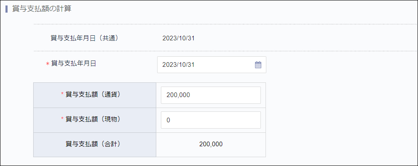
Task: Click the 賞与支払年月日（共通）label
Action: click(84, 38)
